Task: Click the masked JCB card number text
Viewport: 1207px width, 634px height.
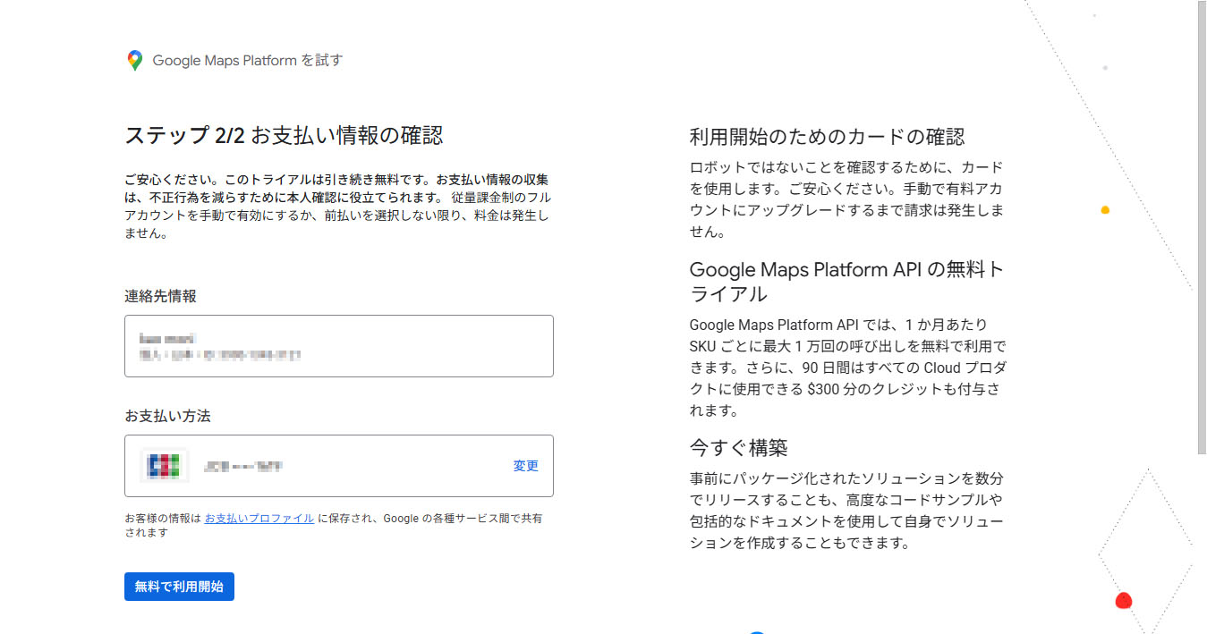Action: click(243, 466)
